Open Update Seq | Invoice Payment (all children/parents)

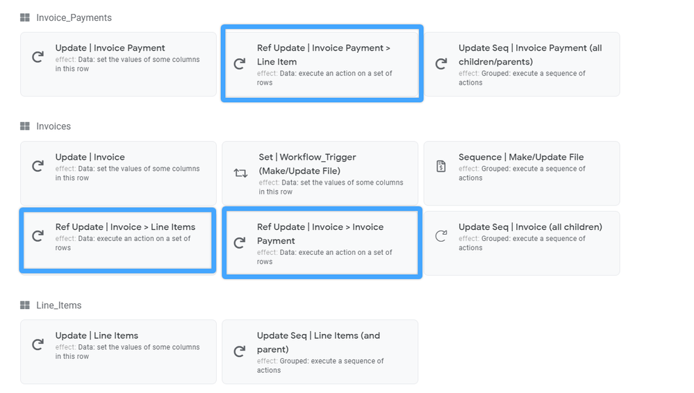click(522, 64)
